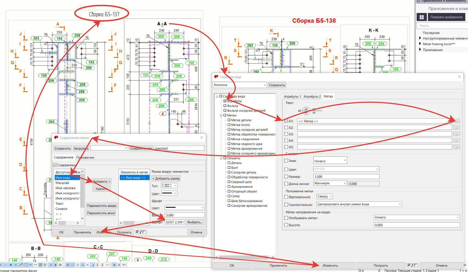Click the grid view icon in the components panel
Viewport: 468px width, 272px height.
pyautogui.click(x=421, y=17)
